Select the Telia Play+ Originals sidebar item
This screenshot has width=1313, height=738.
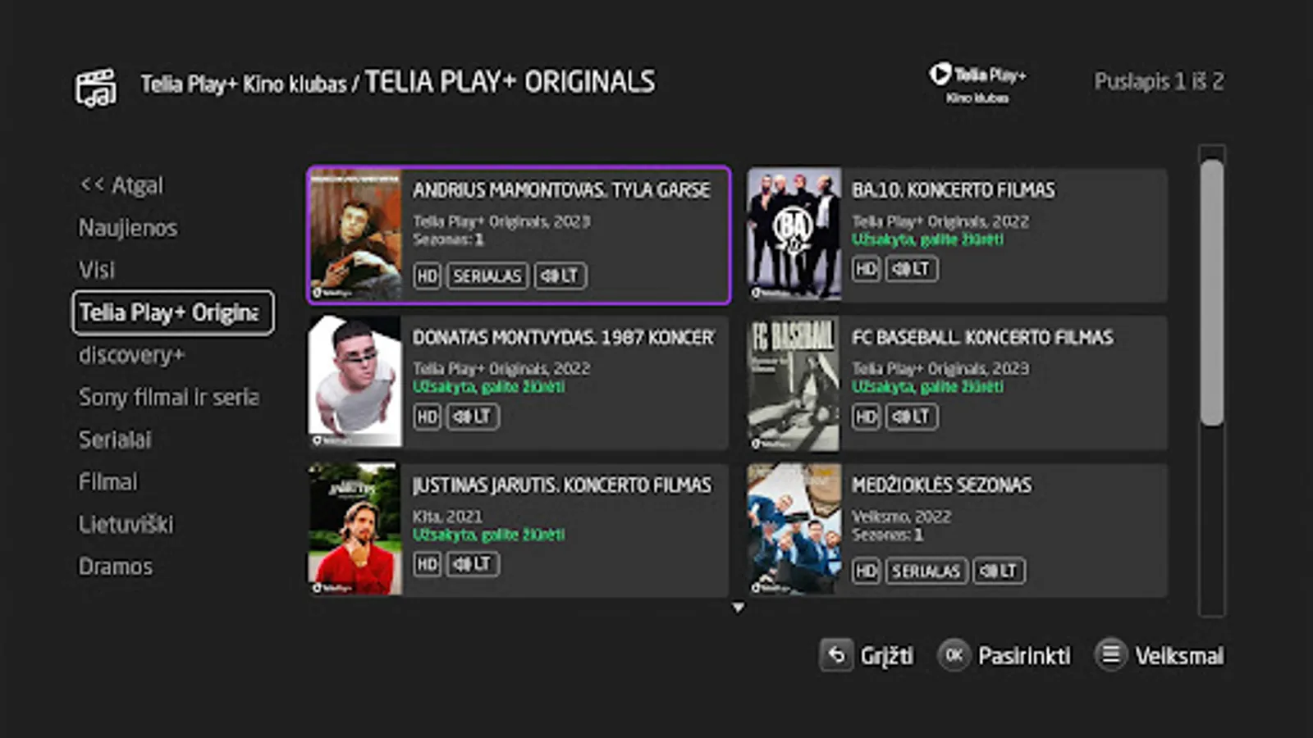tap(173, 312)
